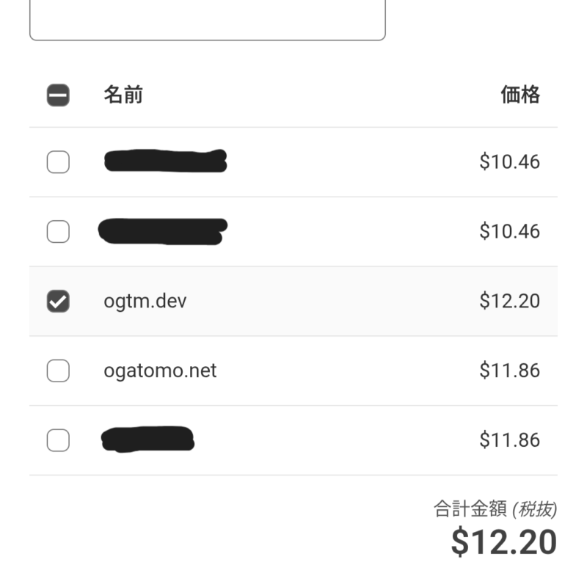Click the $10.46 price in the first row
The width and height of the screenshot is (587, 587).
[x=509, y=161]
